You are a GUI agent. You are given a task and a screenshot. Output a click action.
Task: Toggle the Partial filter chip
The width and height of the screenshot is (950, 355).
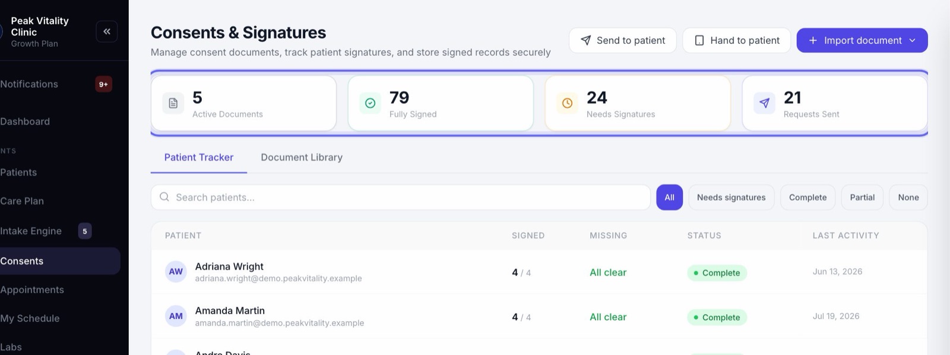pyautogui.click(x=862, y=197)
